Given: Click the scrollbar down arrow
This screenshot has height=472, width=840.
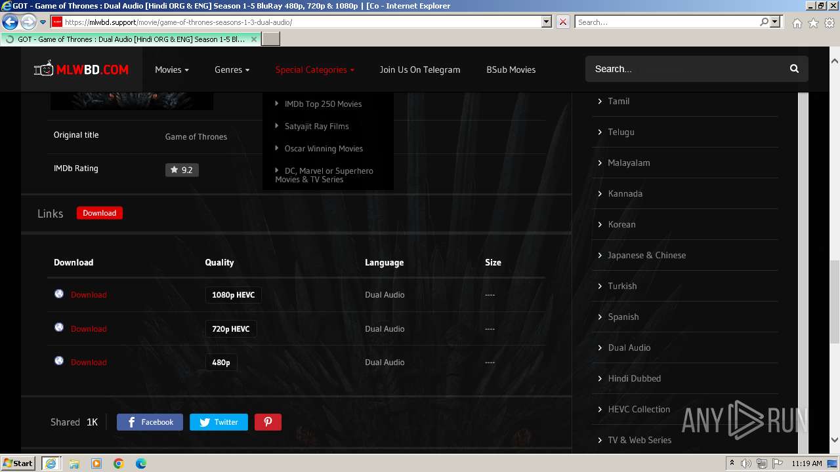Looking at the screenshot, I should click(x=834, y=440).
